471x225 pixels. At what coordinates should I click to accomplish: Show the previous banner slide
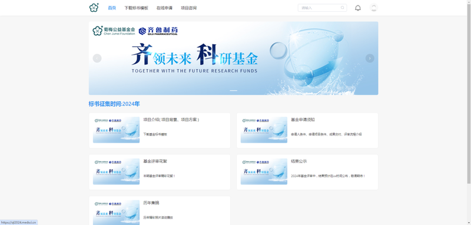click(97, 58)
